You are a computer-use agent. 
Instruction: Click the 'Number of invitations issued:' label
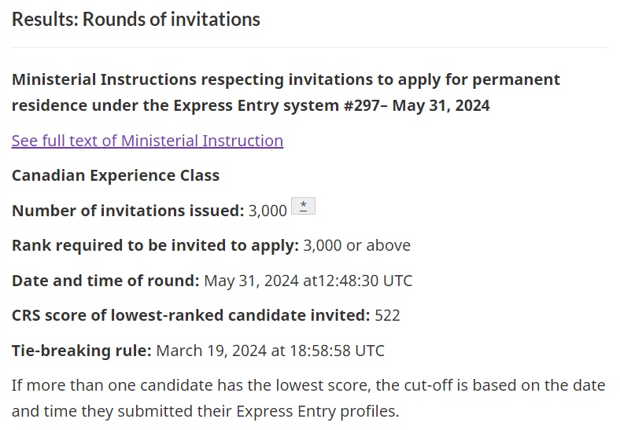pyautogui.click(x=128, y=211)
